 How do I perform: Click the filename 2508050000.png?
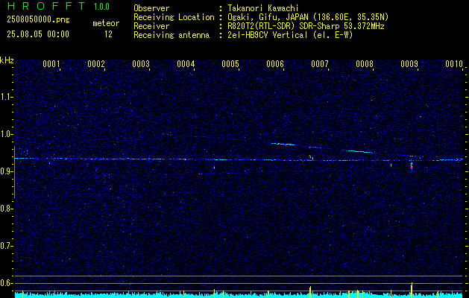[x=38, y=20]
